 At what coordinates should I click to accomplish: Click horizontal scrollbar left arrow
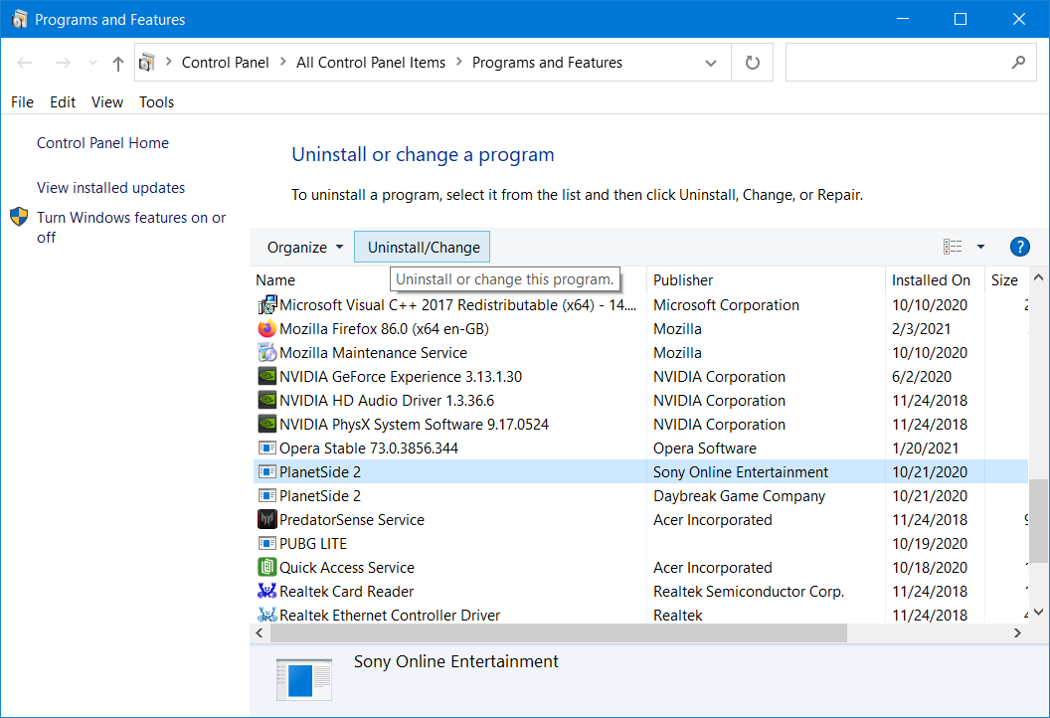[x=260, y=632]
